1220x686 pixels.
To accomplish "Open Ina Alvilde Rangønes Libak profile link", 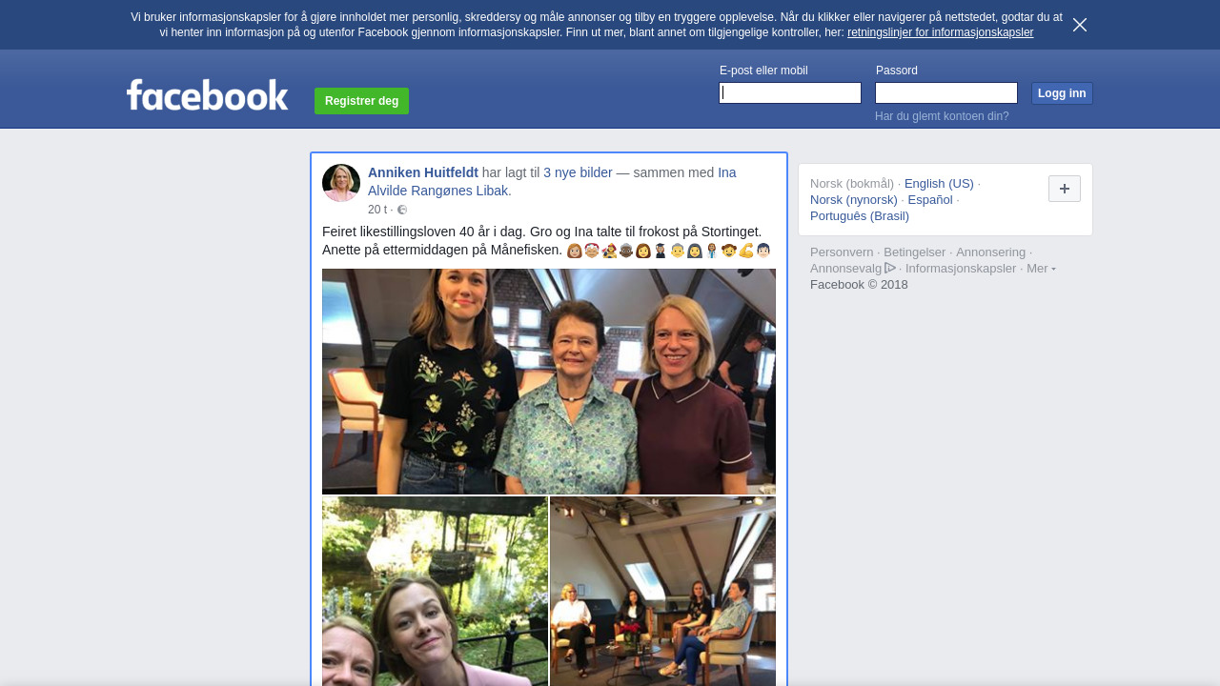I will coord(552,181).
